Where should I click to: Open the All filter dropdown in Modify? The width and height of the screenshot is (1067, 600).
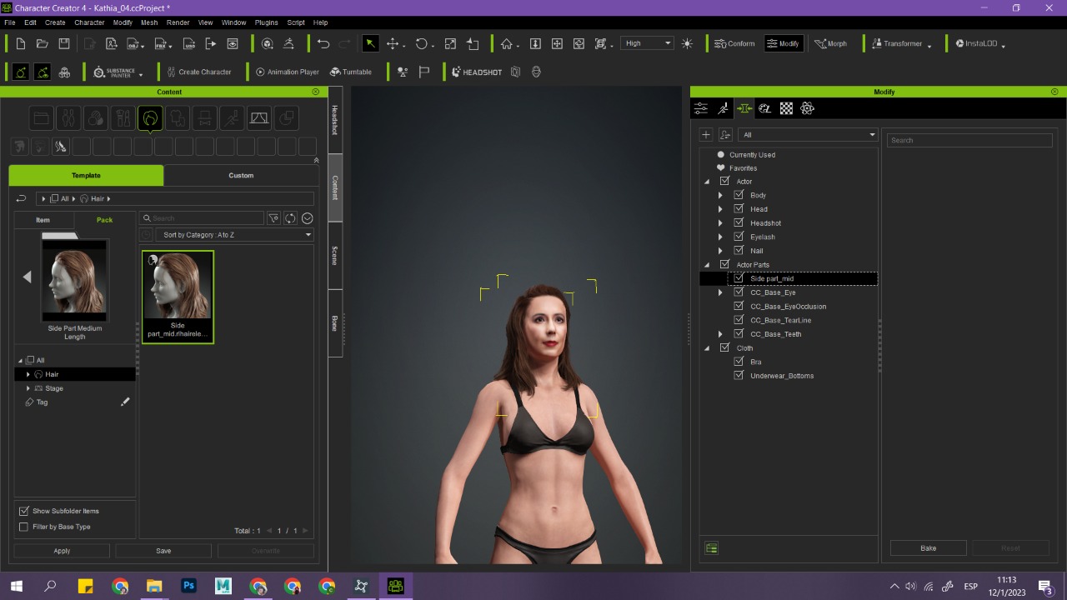coord(808,134)
